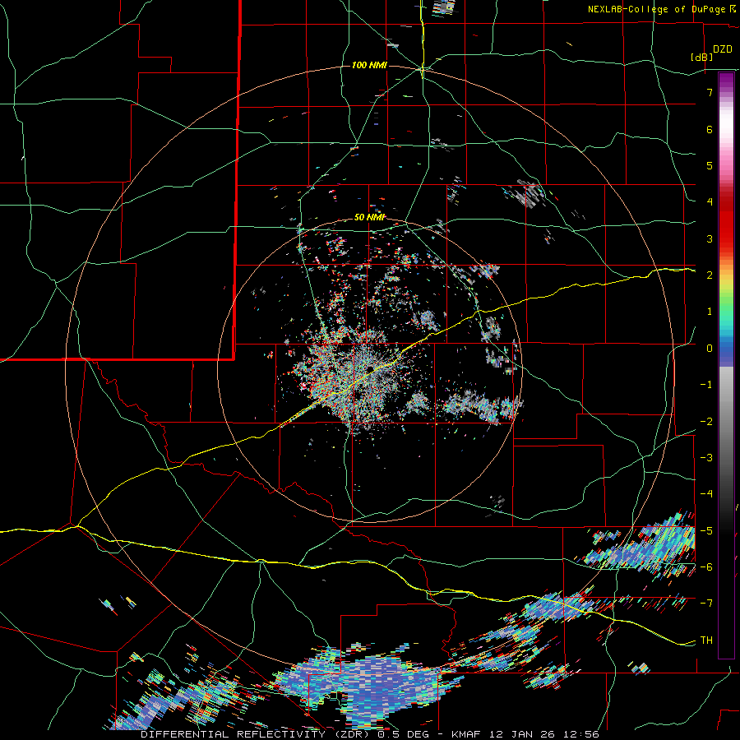Image resolution: width=740 pixels, height=740 pixels.
Task: Click the 7 dB mark on color scale
Action: point(710,92)
